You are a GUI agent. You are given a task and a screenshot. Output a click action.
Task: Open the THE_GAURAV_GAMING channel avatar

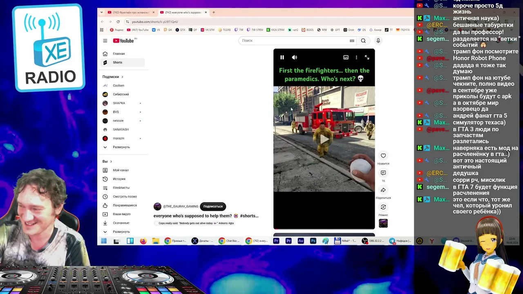click(157, 207)
